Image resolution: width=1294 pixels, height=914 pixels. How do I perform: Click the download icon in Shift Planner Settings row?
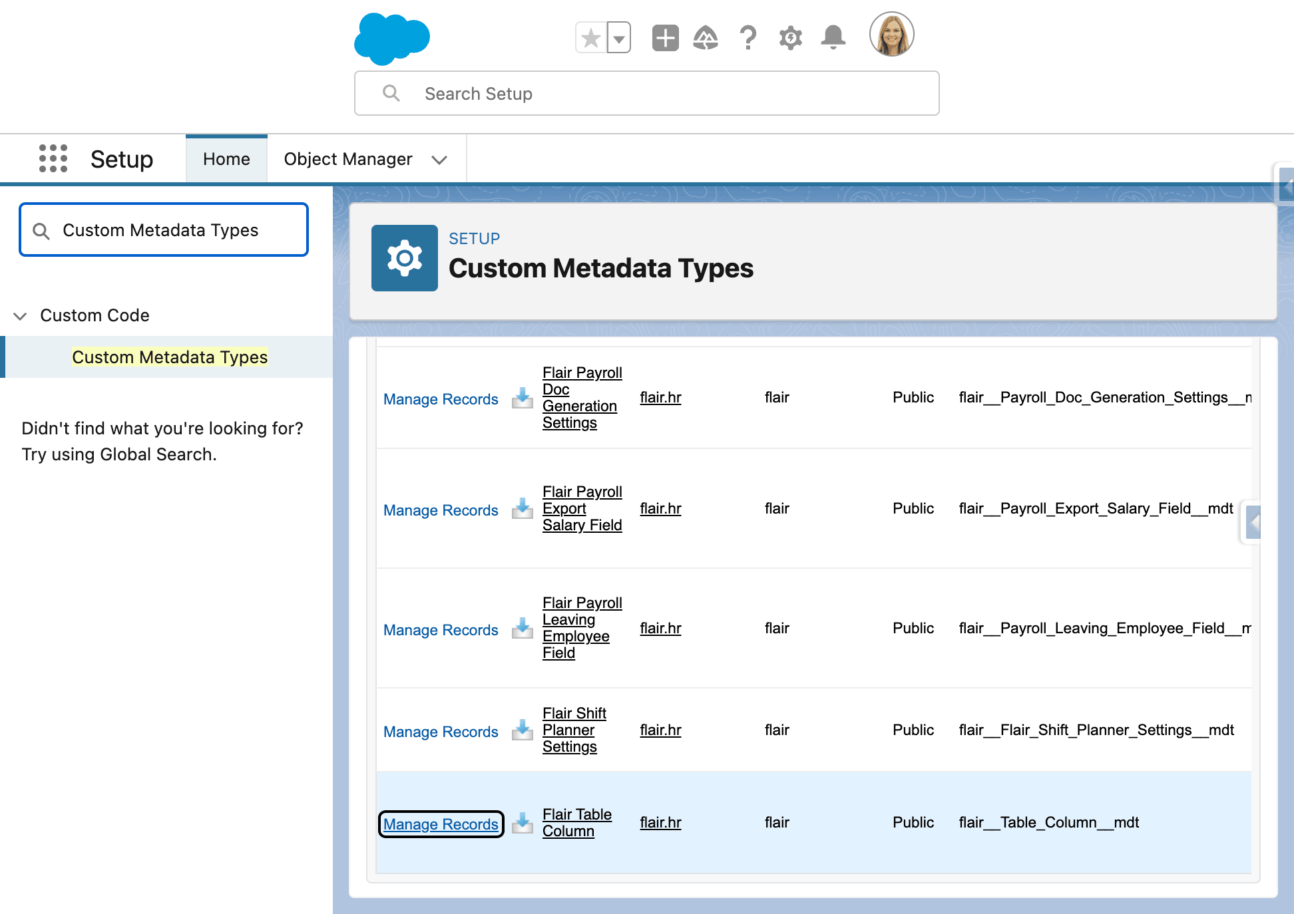(x=523, y=730)
